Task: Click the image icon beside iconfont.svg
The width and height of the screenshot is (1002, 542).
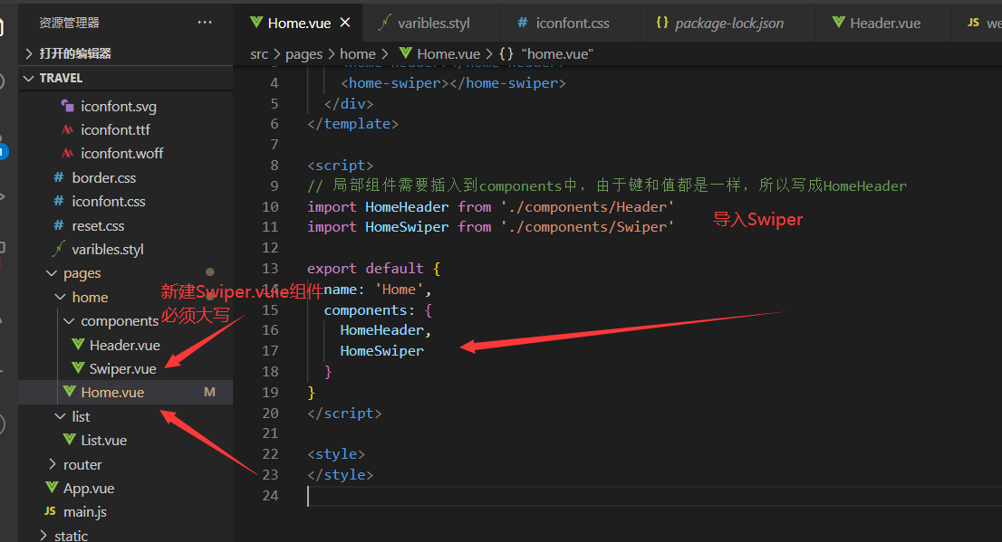Action: (67, 106)
